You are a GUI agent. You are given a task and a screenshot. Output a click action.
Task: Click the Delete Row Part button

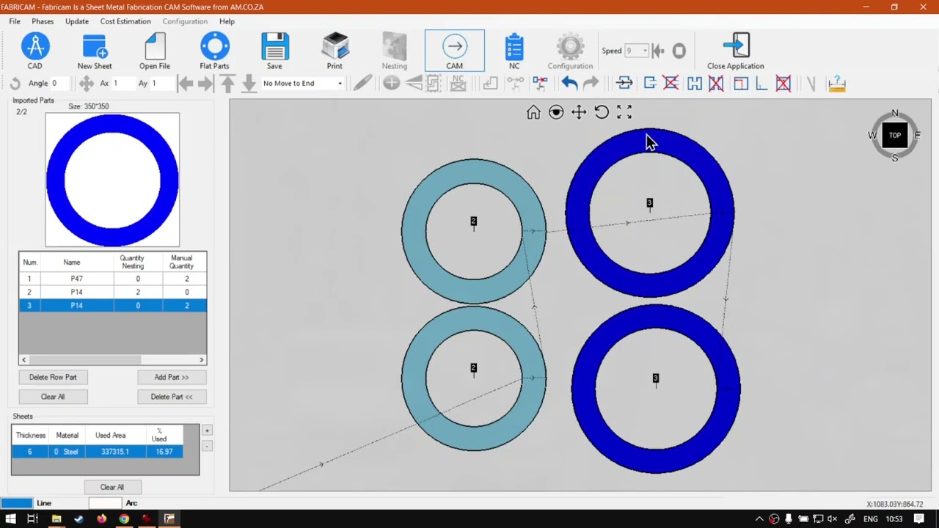53,377
